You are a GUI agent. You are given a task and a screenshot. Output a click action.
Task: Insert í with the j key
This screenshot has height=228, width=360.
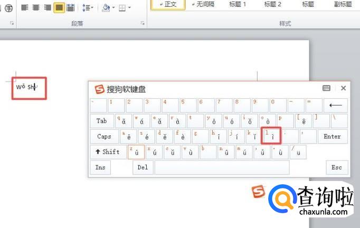click(x=236, y=137)
